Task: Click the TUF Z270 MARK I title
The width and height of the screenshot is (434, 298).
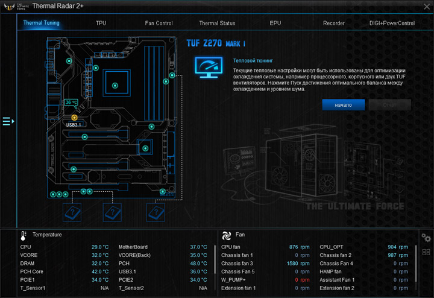Action: pyautogui.click(x=216, y=43)
